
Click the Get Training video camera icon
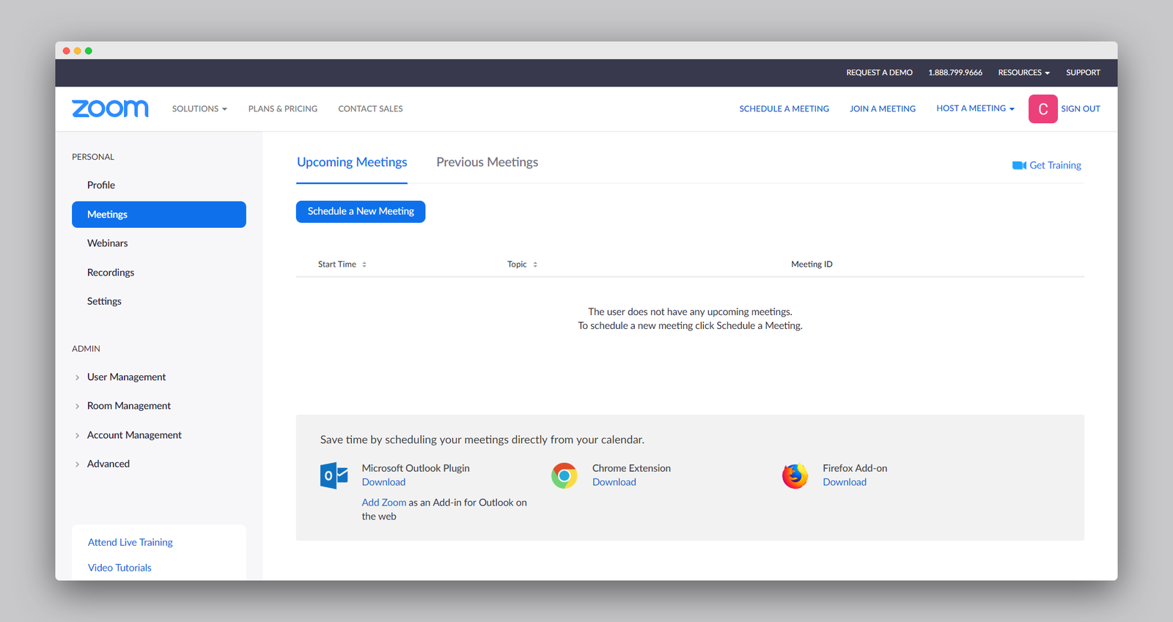pos(1019,166)
